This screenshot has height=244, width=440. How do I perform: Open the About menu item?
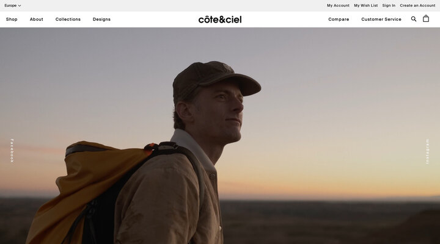(37, 20)
